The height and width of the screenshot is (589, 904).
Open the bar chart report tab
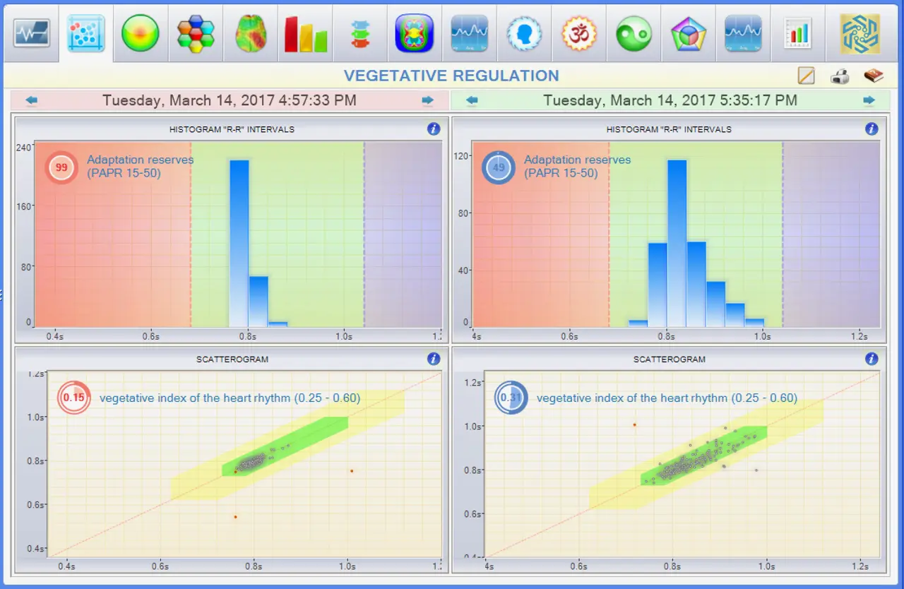click(797, 33)
